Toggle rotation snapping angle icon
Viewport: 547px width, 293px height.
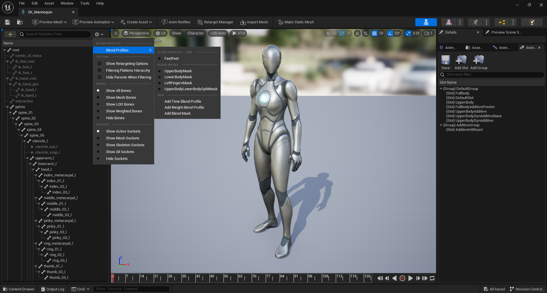(390, 33)
